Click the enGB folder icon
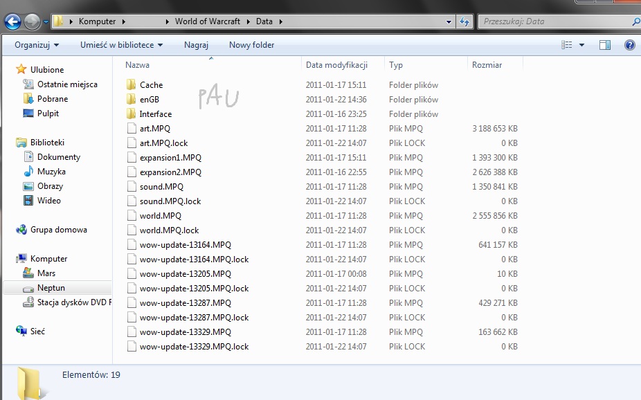641x400 pixels. click(x=132, y=99)
